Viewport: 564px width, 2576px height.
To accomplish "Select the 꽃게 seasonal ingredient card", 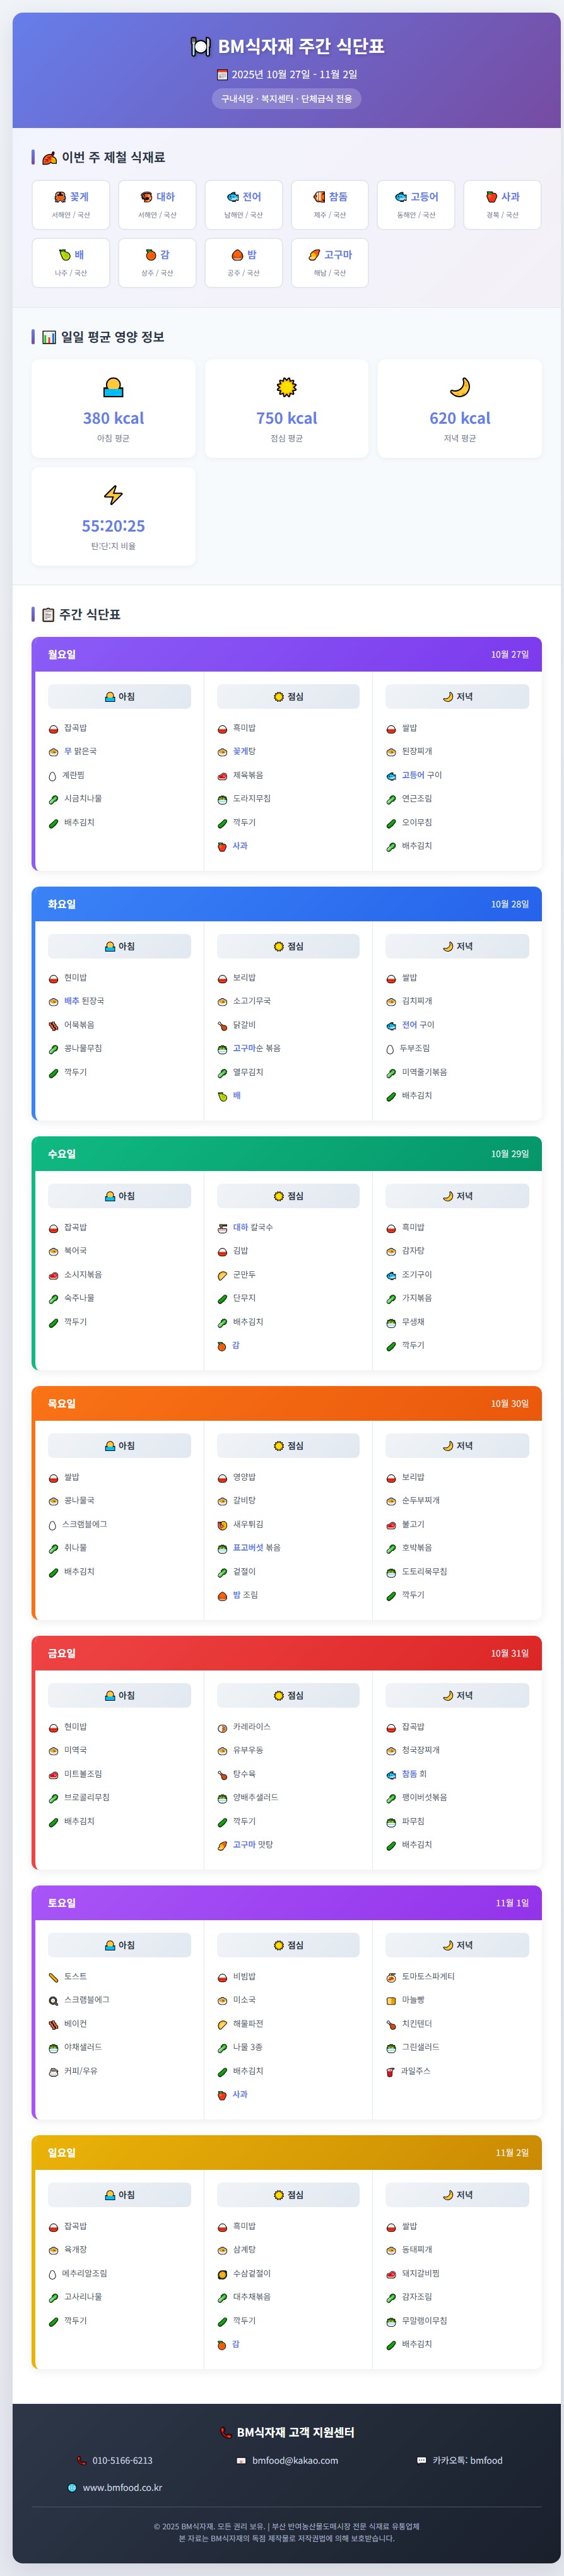I will [x=71, y=205].
